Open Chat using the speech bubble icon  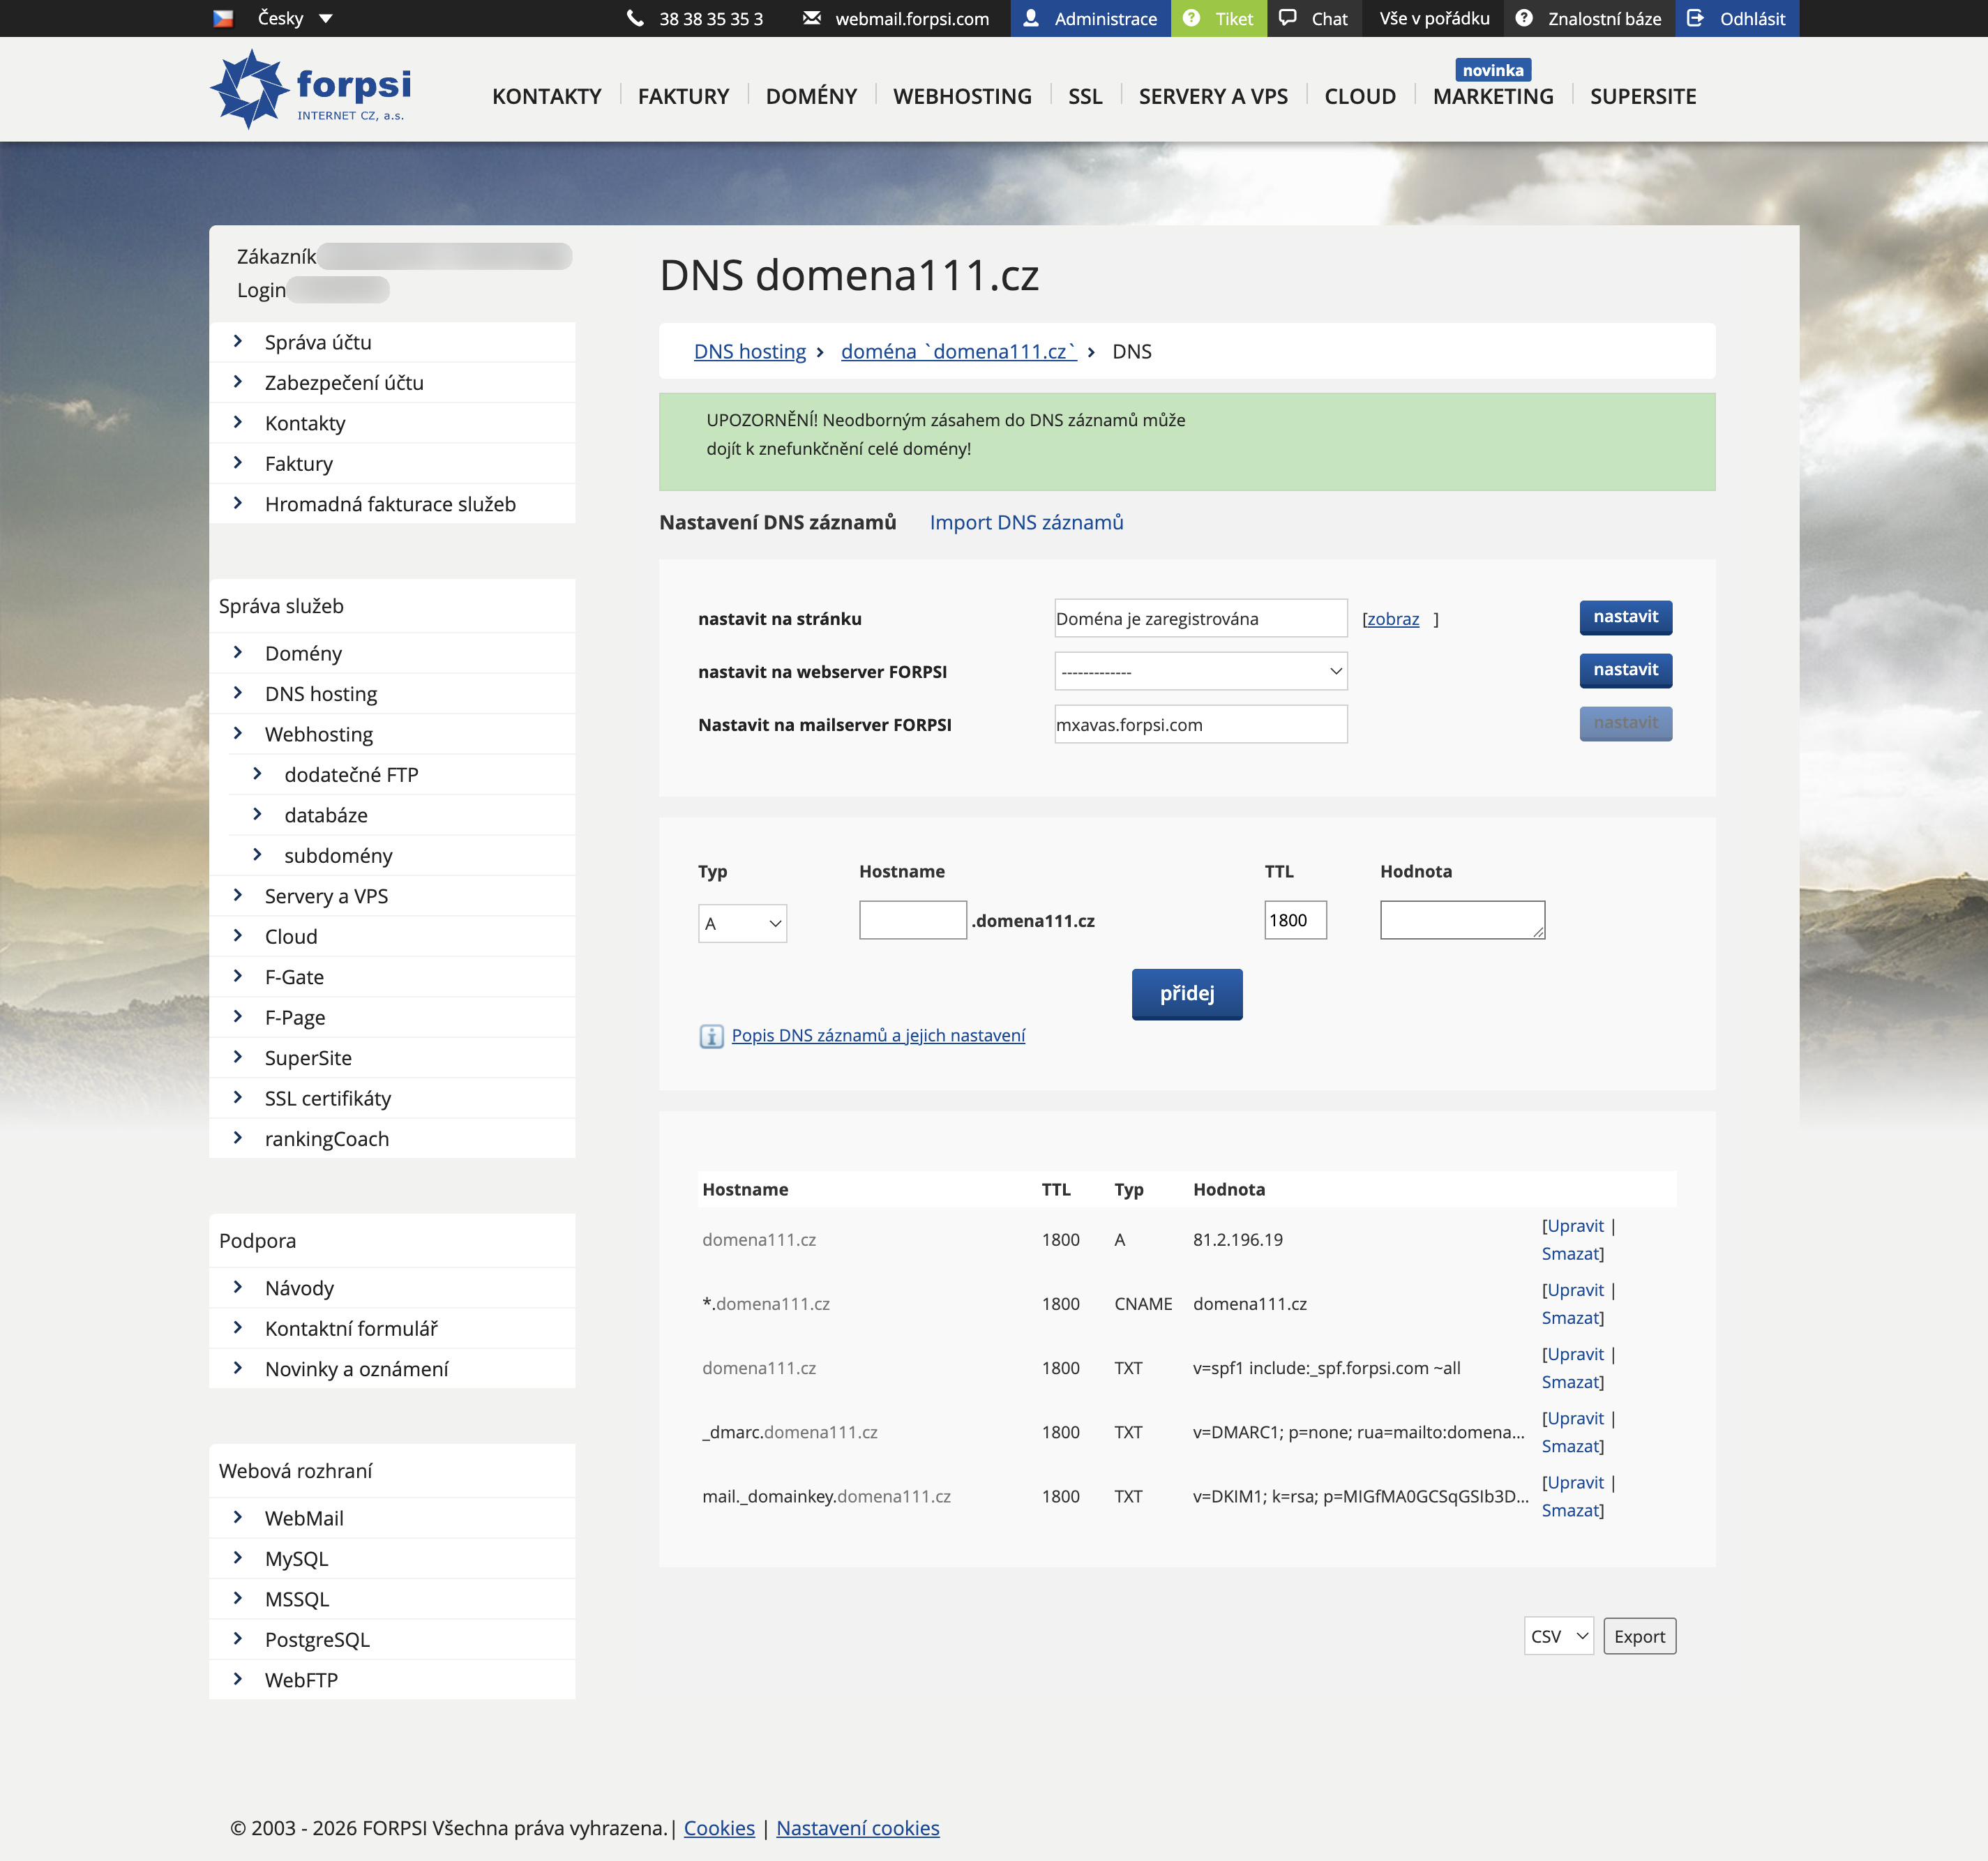pyautogui.click(x=1288, y=18)
